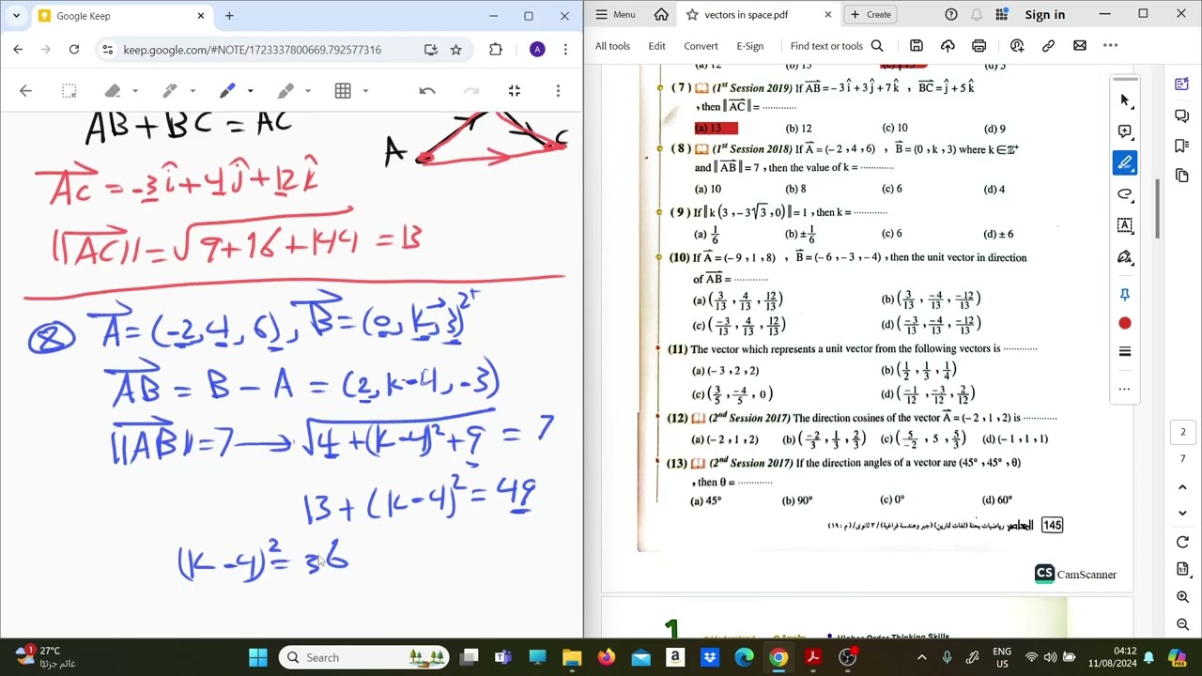The height and width of the screenshot is (676, 1202).
Task: Open Windows Start menu
Action: 258,657
